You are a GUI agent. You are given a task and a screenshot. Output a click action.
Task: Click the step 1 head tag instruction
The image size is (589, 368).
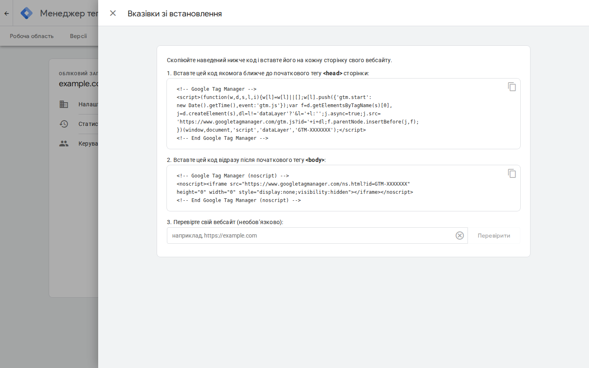268,73
